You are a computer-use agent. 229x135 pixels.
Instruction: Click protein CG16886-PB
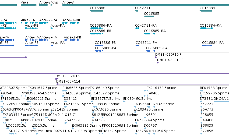(99, 45)
